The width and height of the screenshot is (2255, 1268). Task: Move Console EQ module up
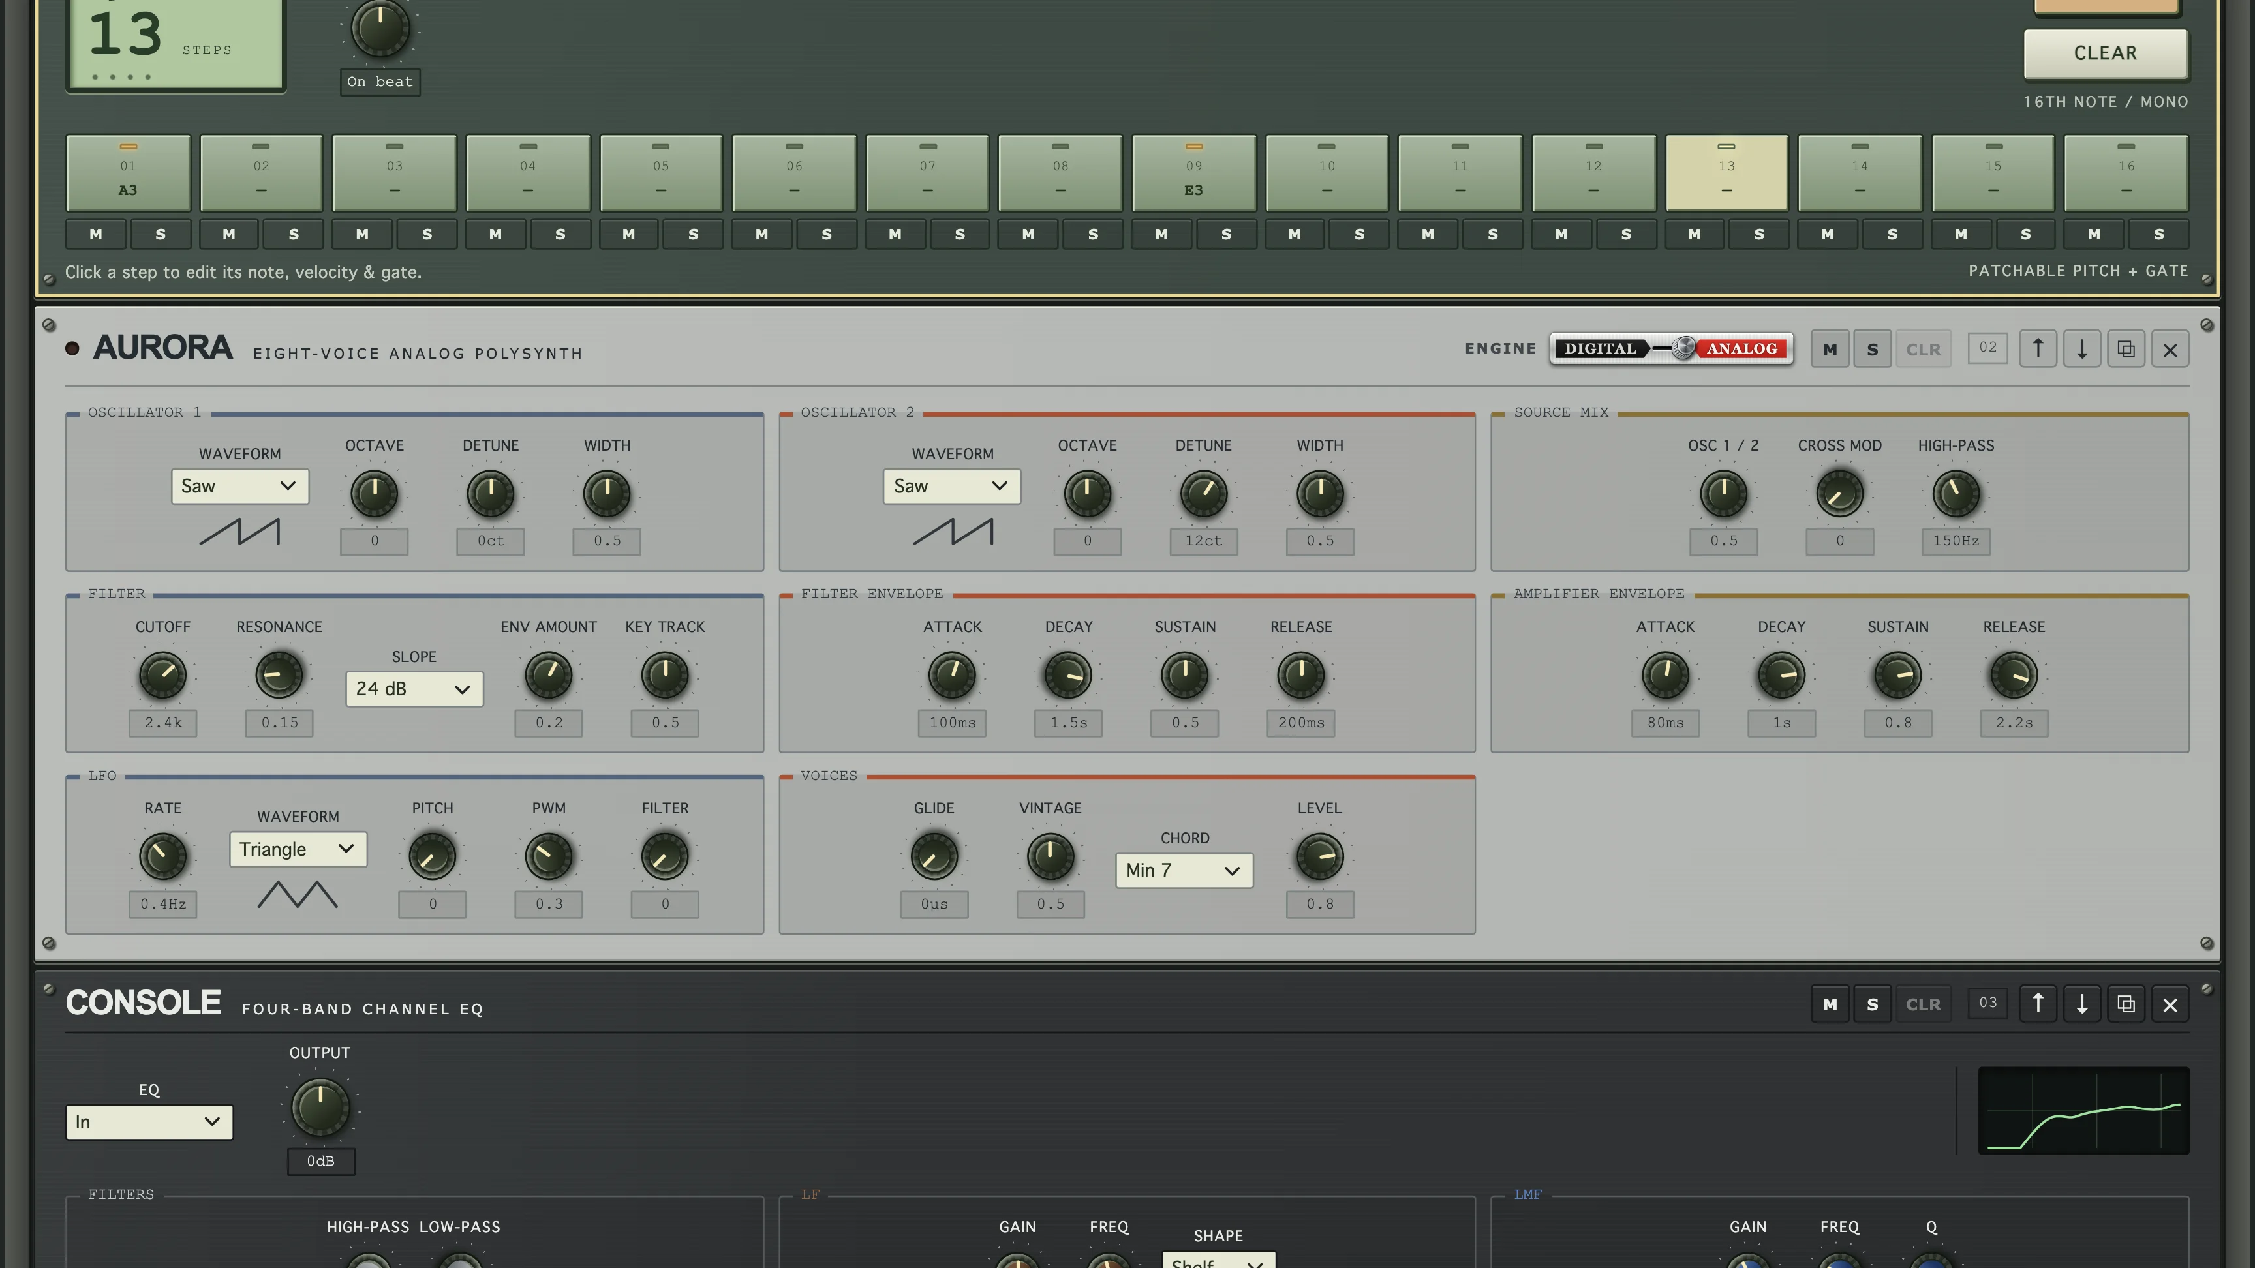[2038, 1004]
